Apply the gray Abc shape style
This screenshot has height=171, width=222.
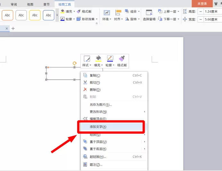tap(21, 15)
